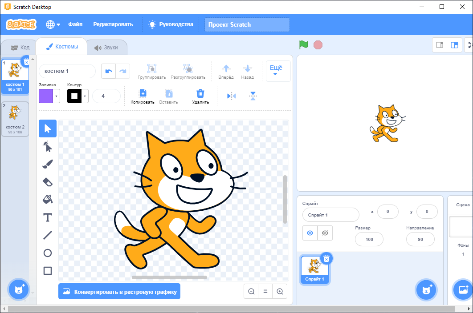Viewport: 473px width, 313px height.
Task: Click the sprite name field
Action: [330, 215]
